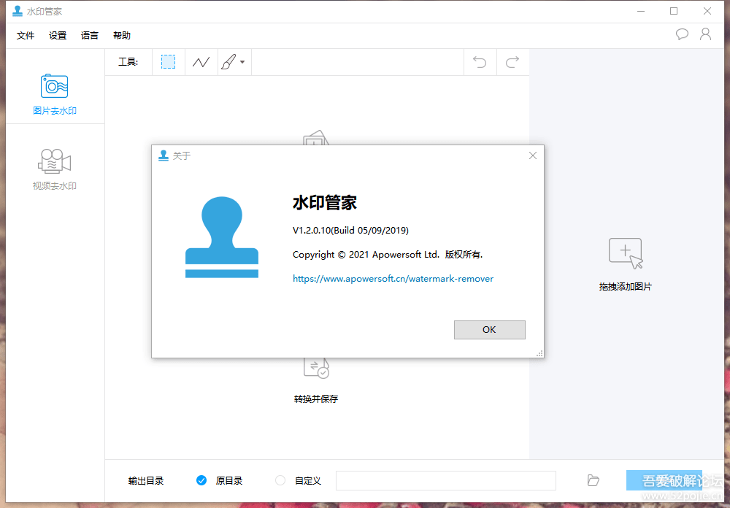Open the feedback chat bubble icon
The width and height of the screenshot is (730, 508).
[682, 34]
